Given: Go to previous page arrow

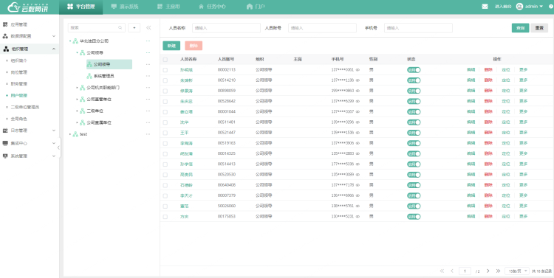Looking at the screenshot, I should pyautogui.click(x=452, y=271).
